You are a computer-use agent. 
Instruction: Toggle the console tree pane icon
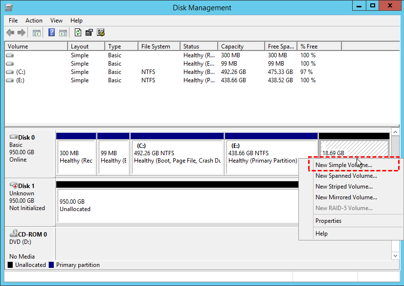[x=37, y=32]
